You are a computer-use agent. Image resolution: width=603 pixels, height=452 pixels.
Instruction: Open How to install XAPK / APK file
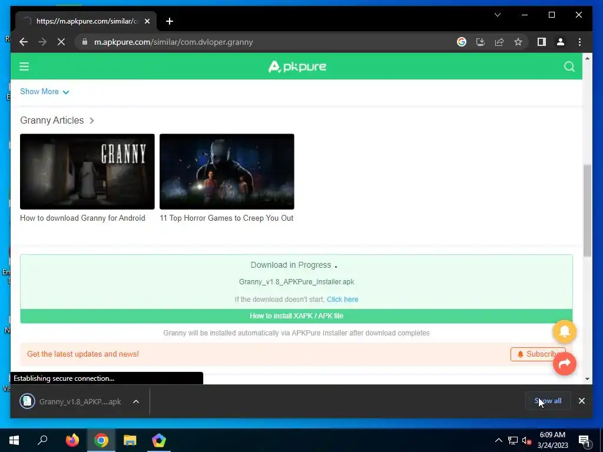pyautogui.click(x=296, y=316)
